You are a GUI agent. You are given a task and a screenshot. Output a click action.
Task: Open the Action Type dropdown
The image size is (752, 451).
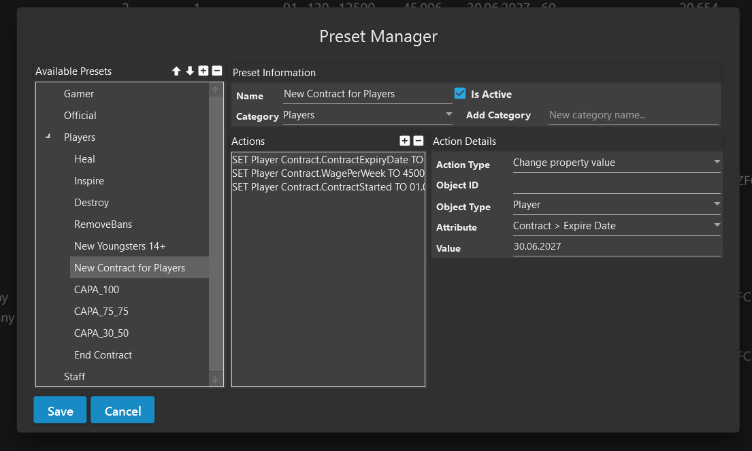point(617,163)
